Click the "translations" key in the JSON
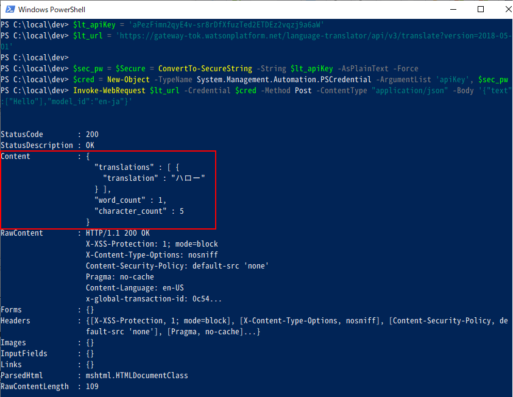This screenshot has width=513, height=397. click(x=124, y=167)
